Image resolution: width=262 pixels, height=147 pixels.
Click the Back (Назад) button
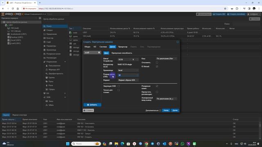click(x=166, y=110)
